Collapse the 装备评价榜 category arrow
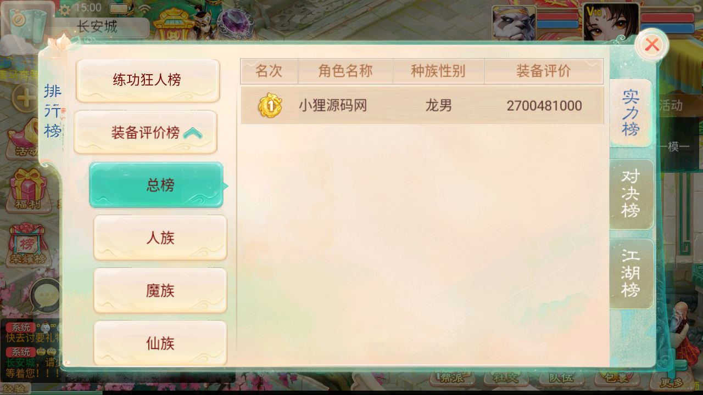The image size is (703, 395). click(193, 133)
